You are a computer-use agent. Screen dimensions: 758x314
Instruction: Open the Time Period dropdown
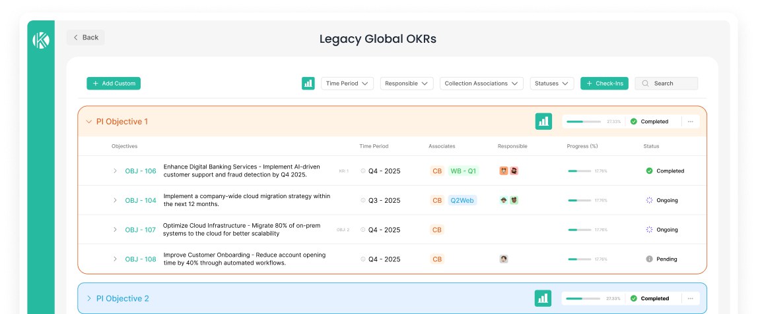click(x=347, y=84)
